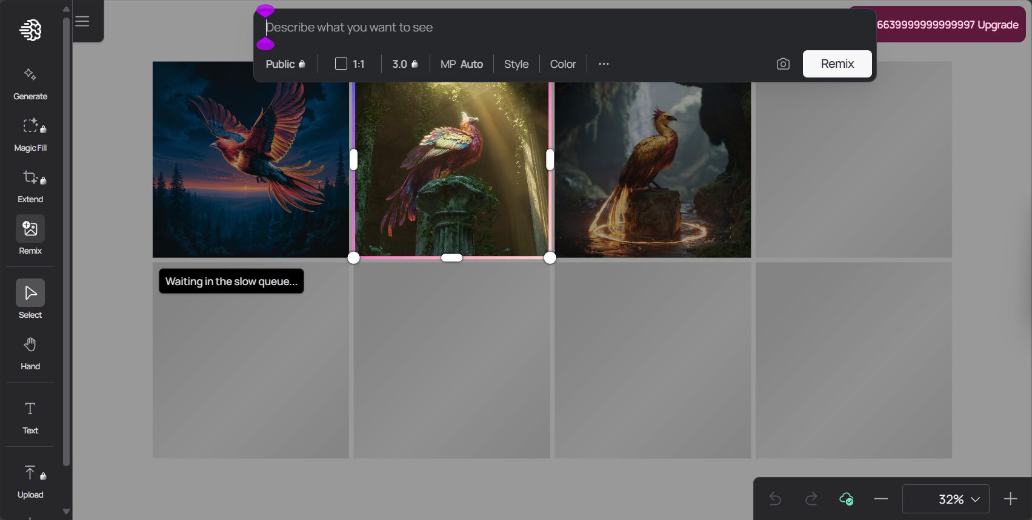Click the right edge handle of selected image
This screenshot has width=1032, height=520.
tap(550, 160)
